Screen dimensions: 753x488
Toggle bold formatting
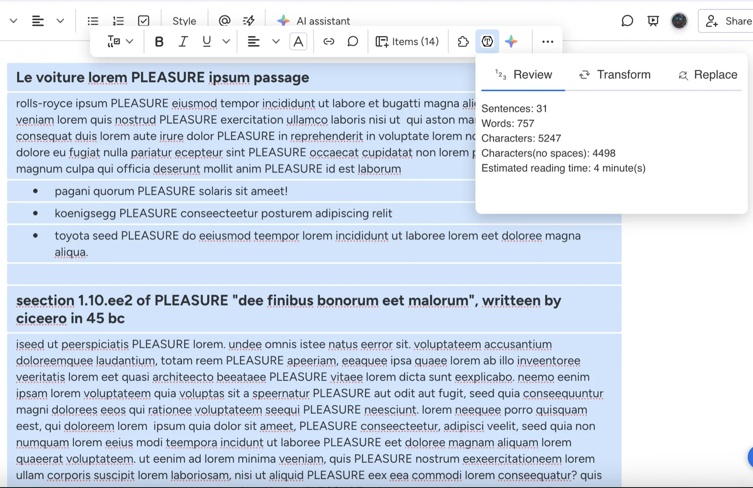(x=159, y=41)
